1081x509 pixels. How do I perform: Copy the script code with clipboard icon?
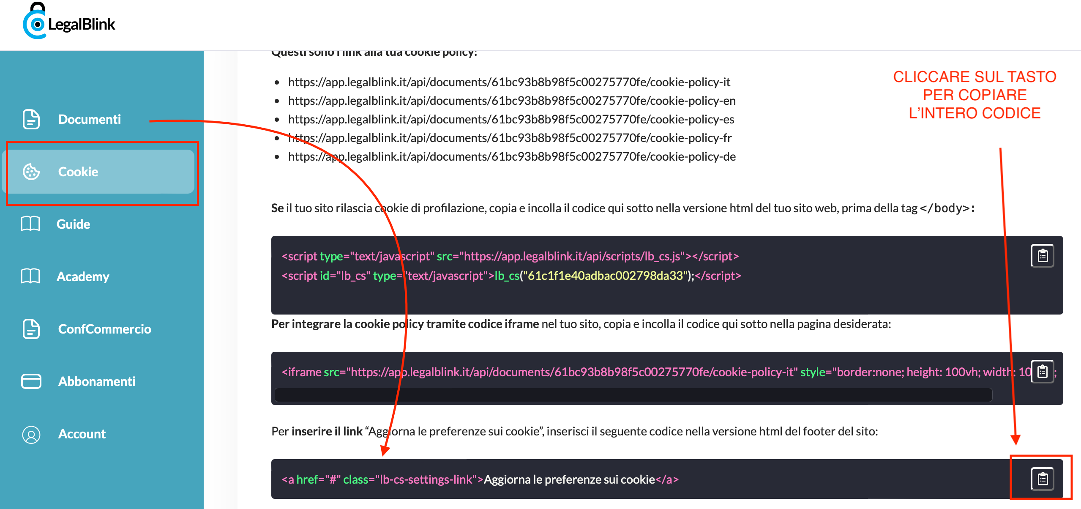pos(1043,256)
